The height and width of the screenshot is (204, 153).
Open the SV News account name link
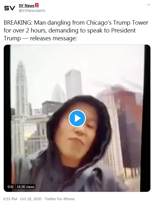click(26, 6)
